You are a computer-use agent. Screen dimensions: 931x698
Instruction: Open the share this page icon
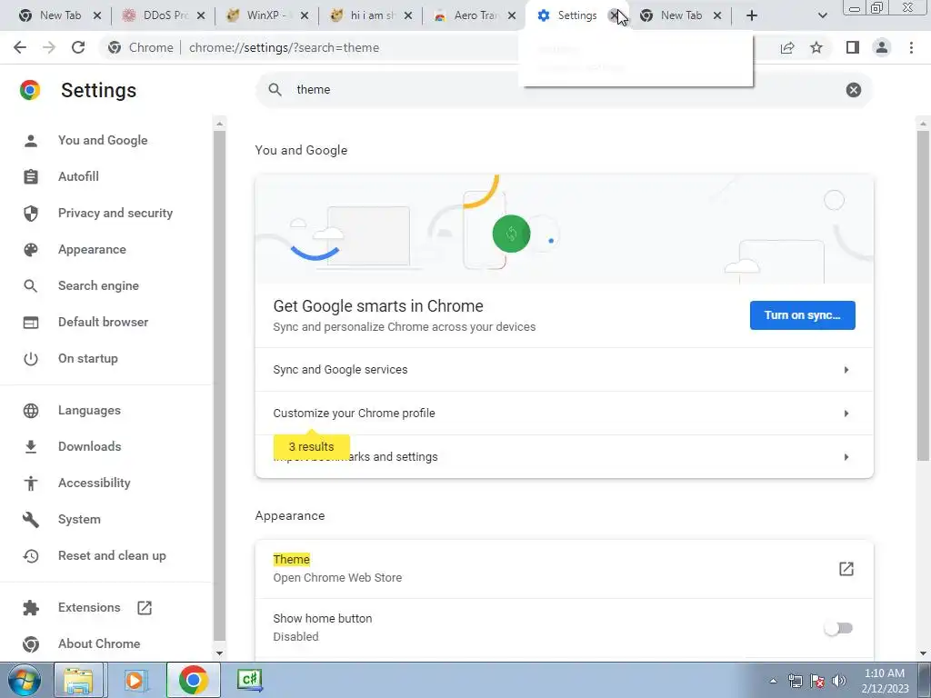pyautogui.click(x=787, y=47)
